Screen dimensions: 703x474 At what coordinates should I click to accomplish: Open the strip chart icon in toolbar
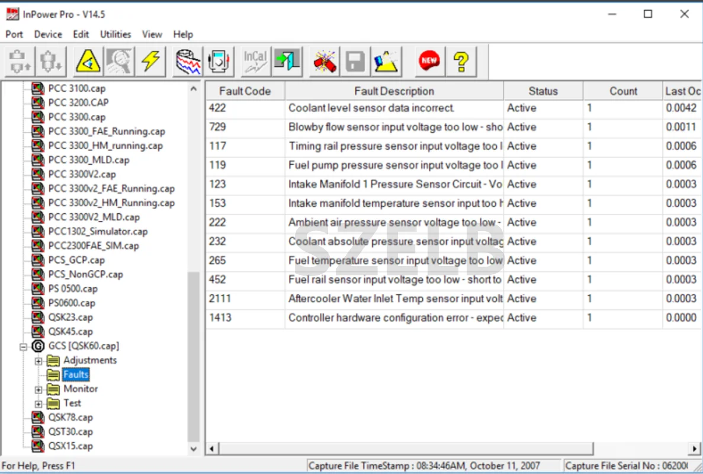188,62
